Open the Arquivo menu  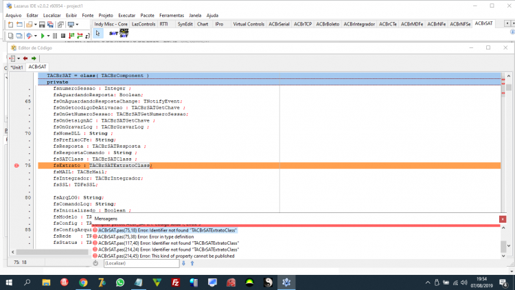click(14, 15)
